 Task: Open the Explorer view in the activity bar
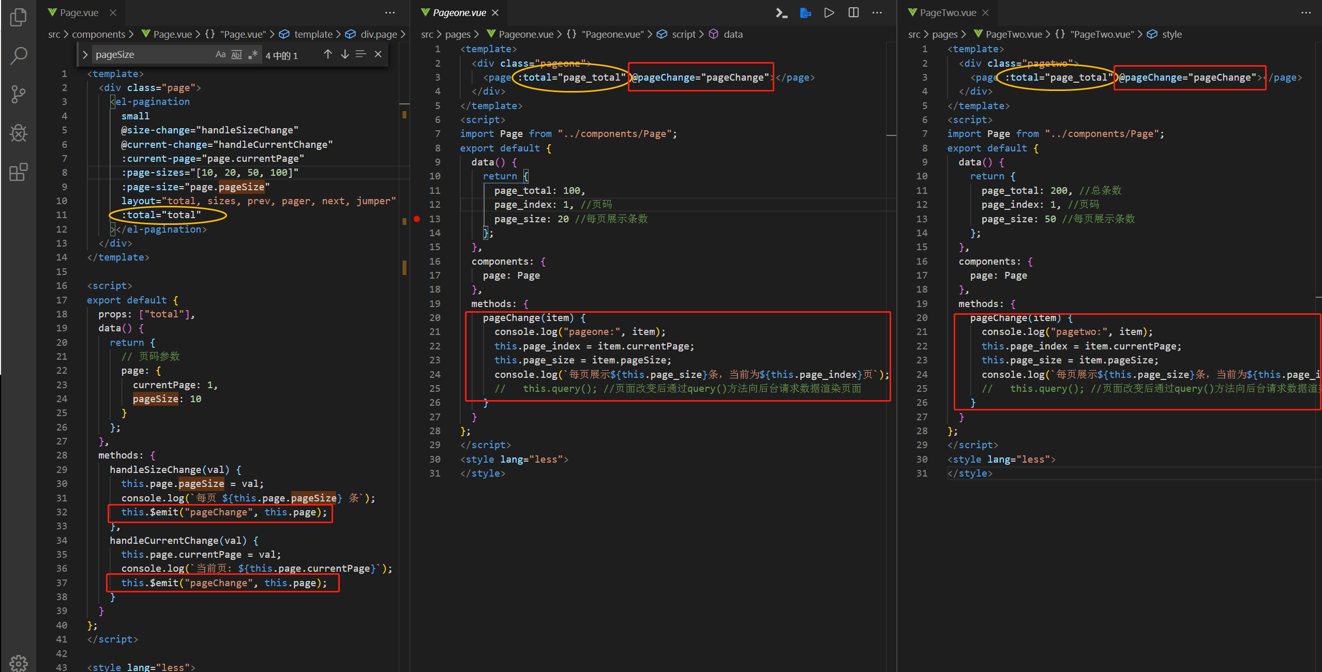tap(18, 18)
